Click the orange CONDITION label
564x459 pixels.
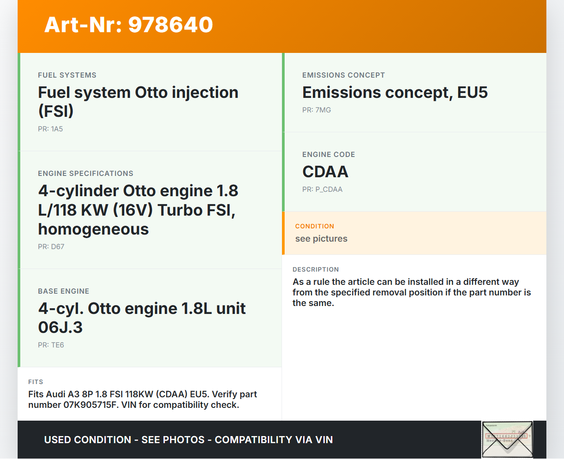[315, 226]
